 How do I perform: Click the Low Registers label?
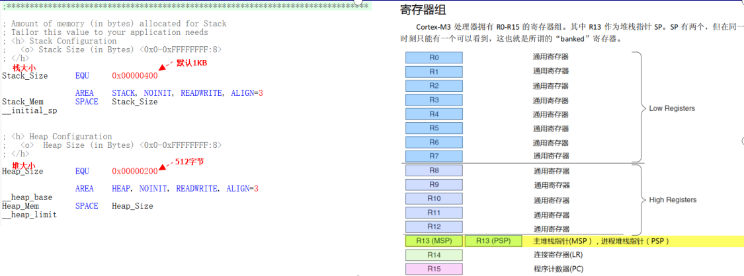click(x=672, y=108)
